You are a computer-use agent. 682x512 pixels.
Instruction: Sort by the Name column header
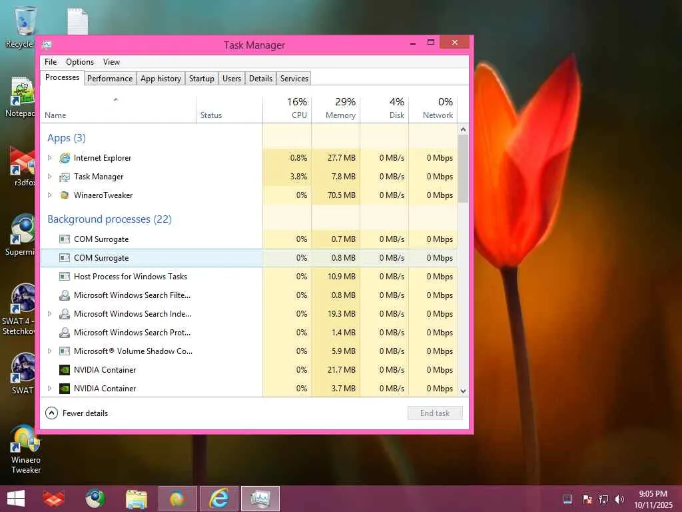tap(119, 110)
